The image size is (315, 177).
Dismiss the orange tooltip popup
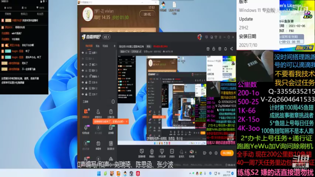(x=126, y=122)
